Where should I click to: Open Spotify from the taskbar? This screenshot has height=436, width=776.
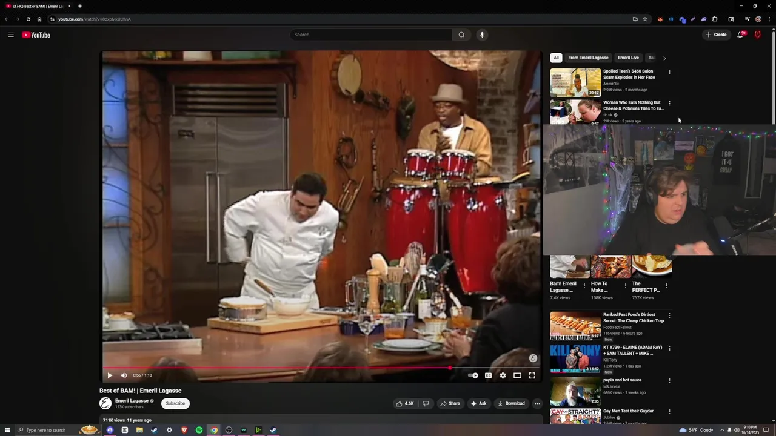(199, 430)
